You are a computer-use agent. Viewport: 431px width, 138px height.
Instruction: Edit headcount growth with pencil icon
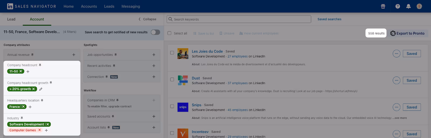41,89
